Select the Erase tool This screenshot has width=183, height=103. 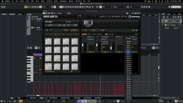click(x=68, y=7)
